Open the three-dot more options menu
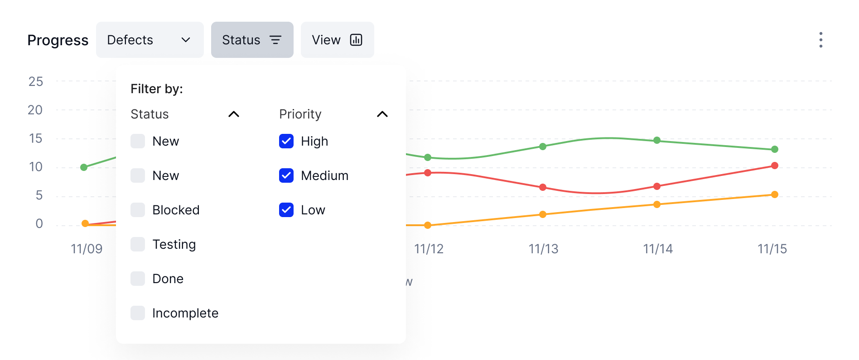Image resolution: width=859 pixels, height=360 pixels. click(820, 40)
